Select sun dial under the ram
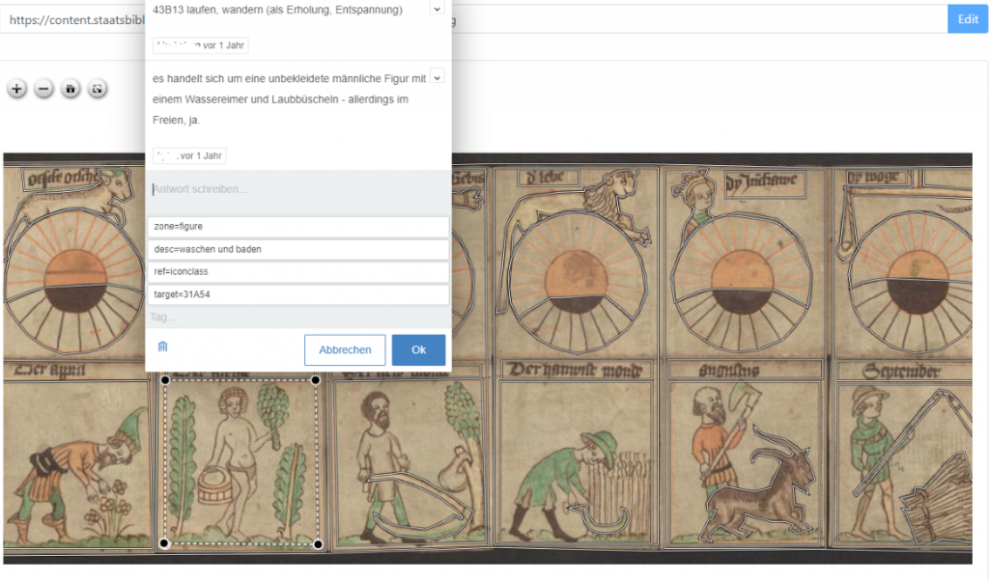This screenshot has width=989, height=581. coord(74,281)
